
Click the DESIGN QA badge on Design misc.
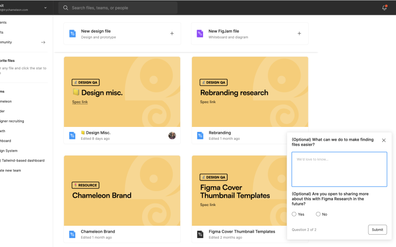[86, 82]
